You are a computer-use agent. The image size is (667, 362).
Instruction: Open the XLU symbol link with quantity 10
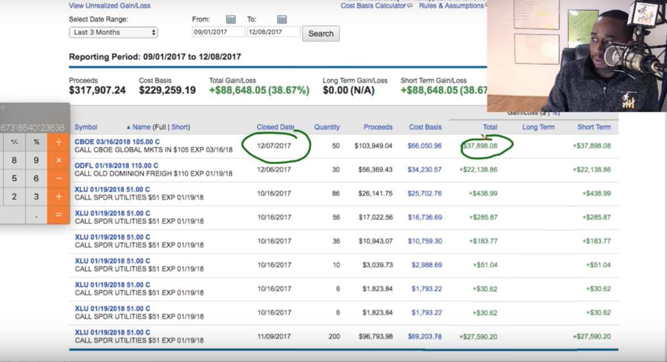click(x=112, y=261)
